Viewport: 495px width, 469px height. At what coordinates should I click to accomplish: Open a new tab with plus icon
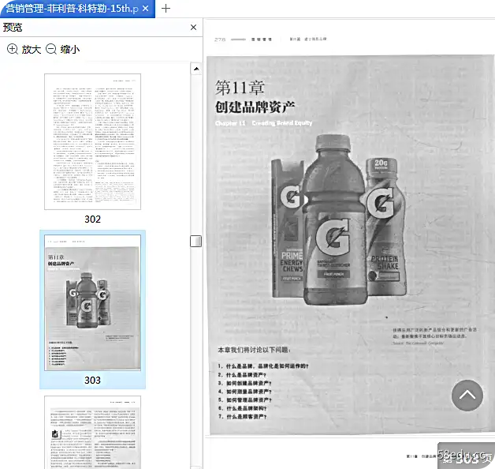[x=166, y=9]
